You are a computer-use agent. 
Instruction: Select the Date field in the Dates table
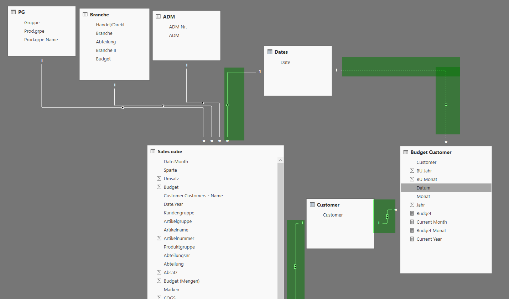[x=285, y=62]
